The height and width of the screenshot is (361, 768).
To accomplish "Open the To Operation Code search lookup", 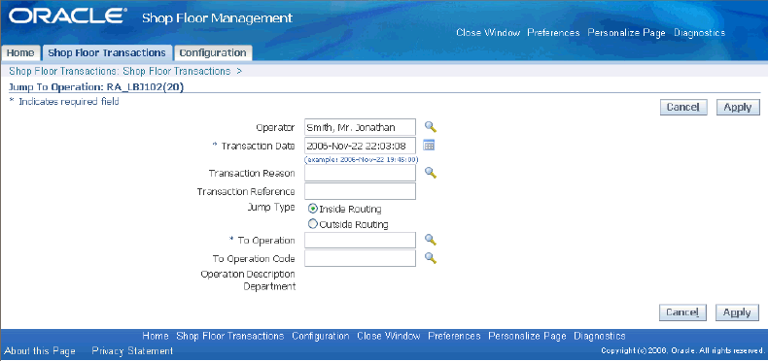I will pos(431,258).
